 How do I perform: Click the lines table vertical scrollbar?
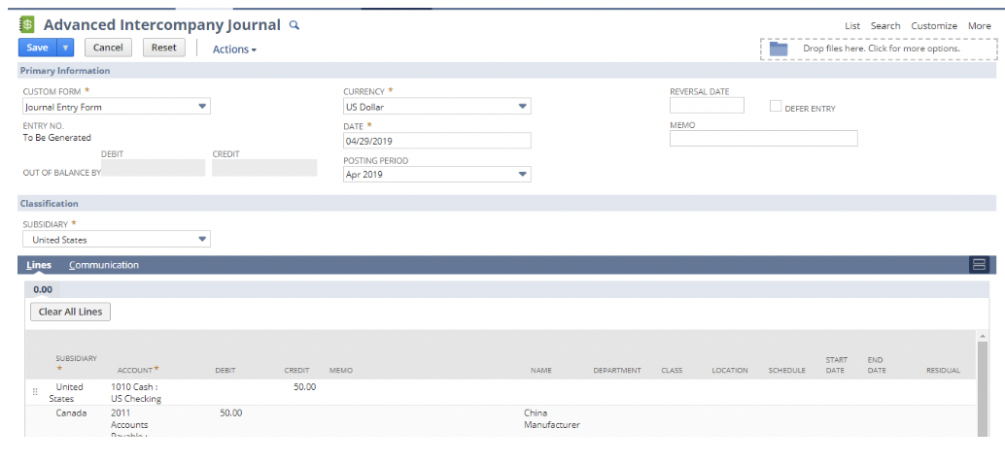pyautogui.click(x=982, y=388)
